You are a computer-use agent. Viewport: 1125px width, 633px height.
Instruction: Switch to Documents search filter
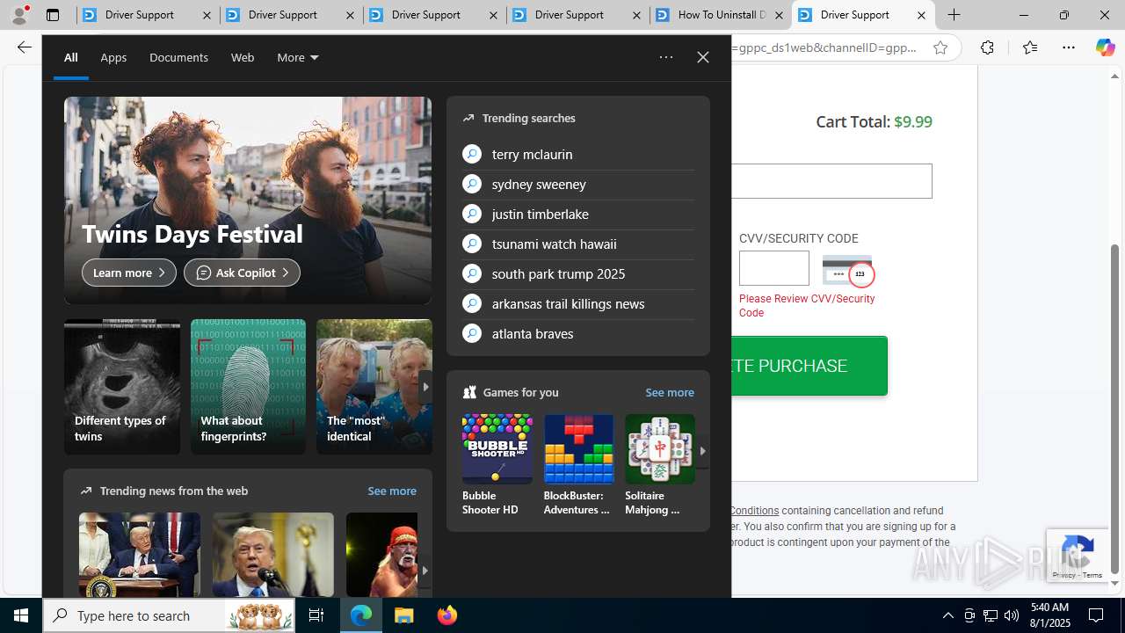coord(178,57)
